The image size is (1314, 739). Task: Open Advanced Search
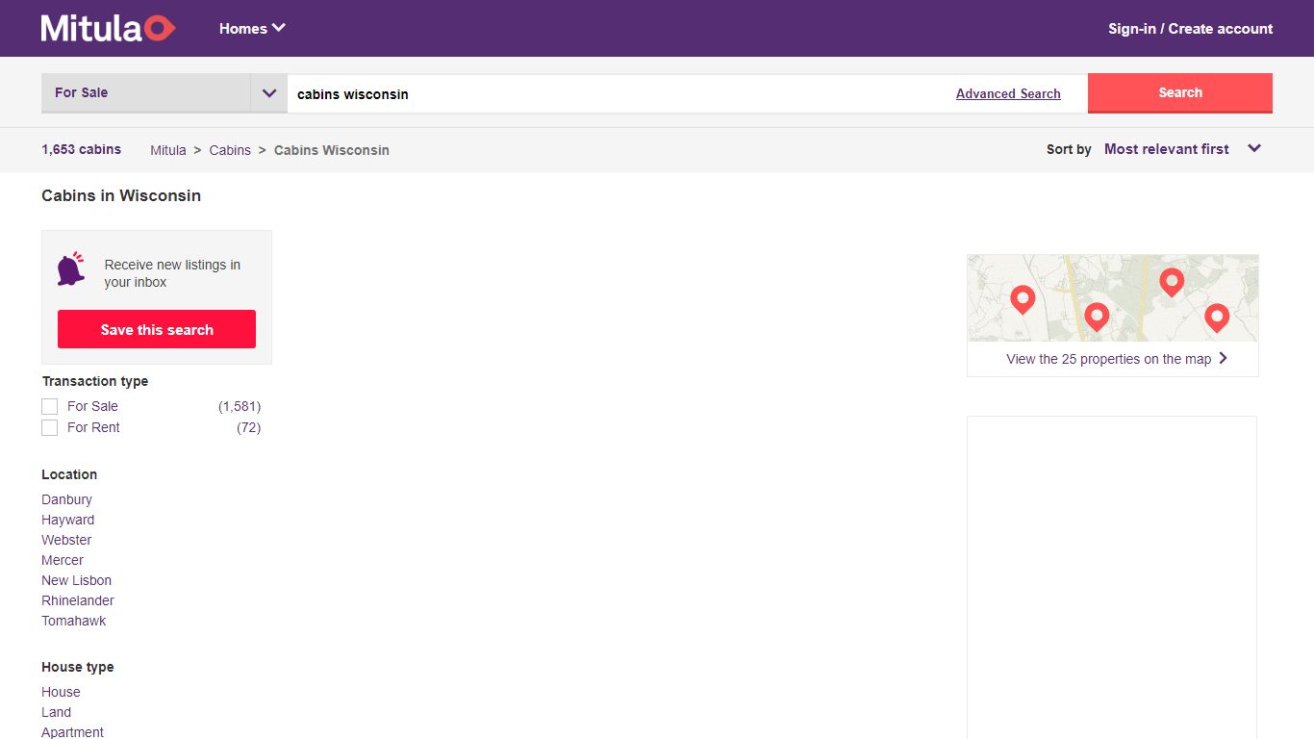point(1008,93)
